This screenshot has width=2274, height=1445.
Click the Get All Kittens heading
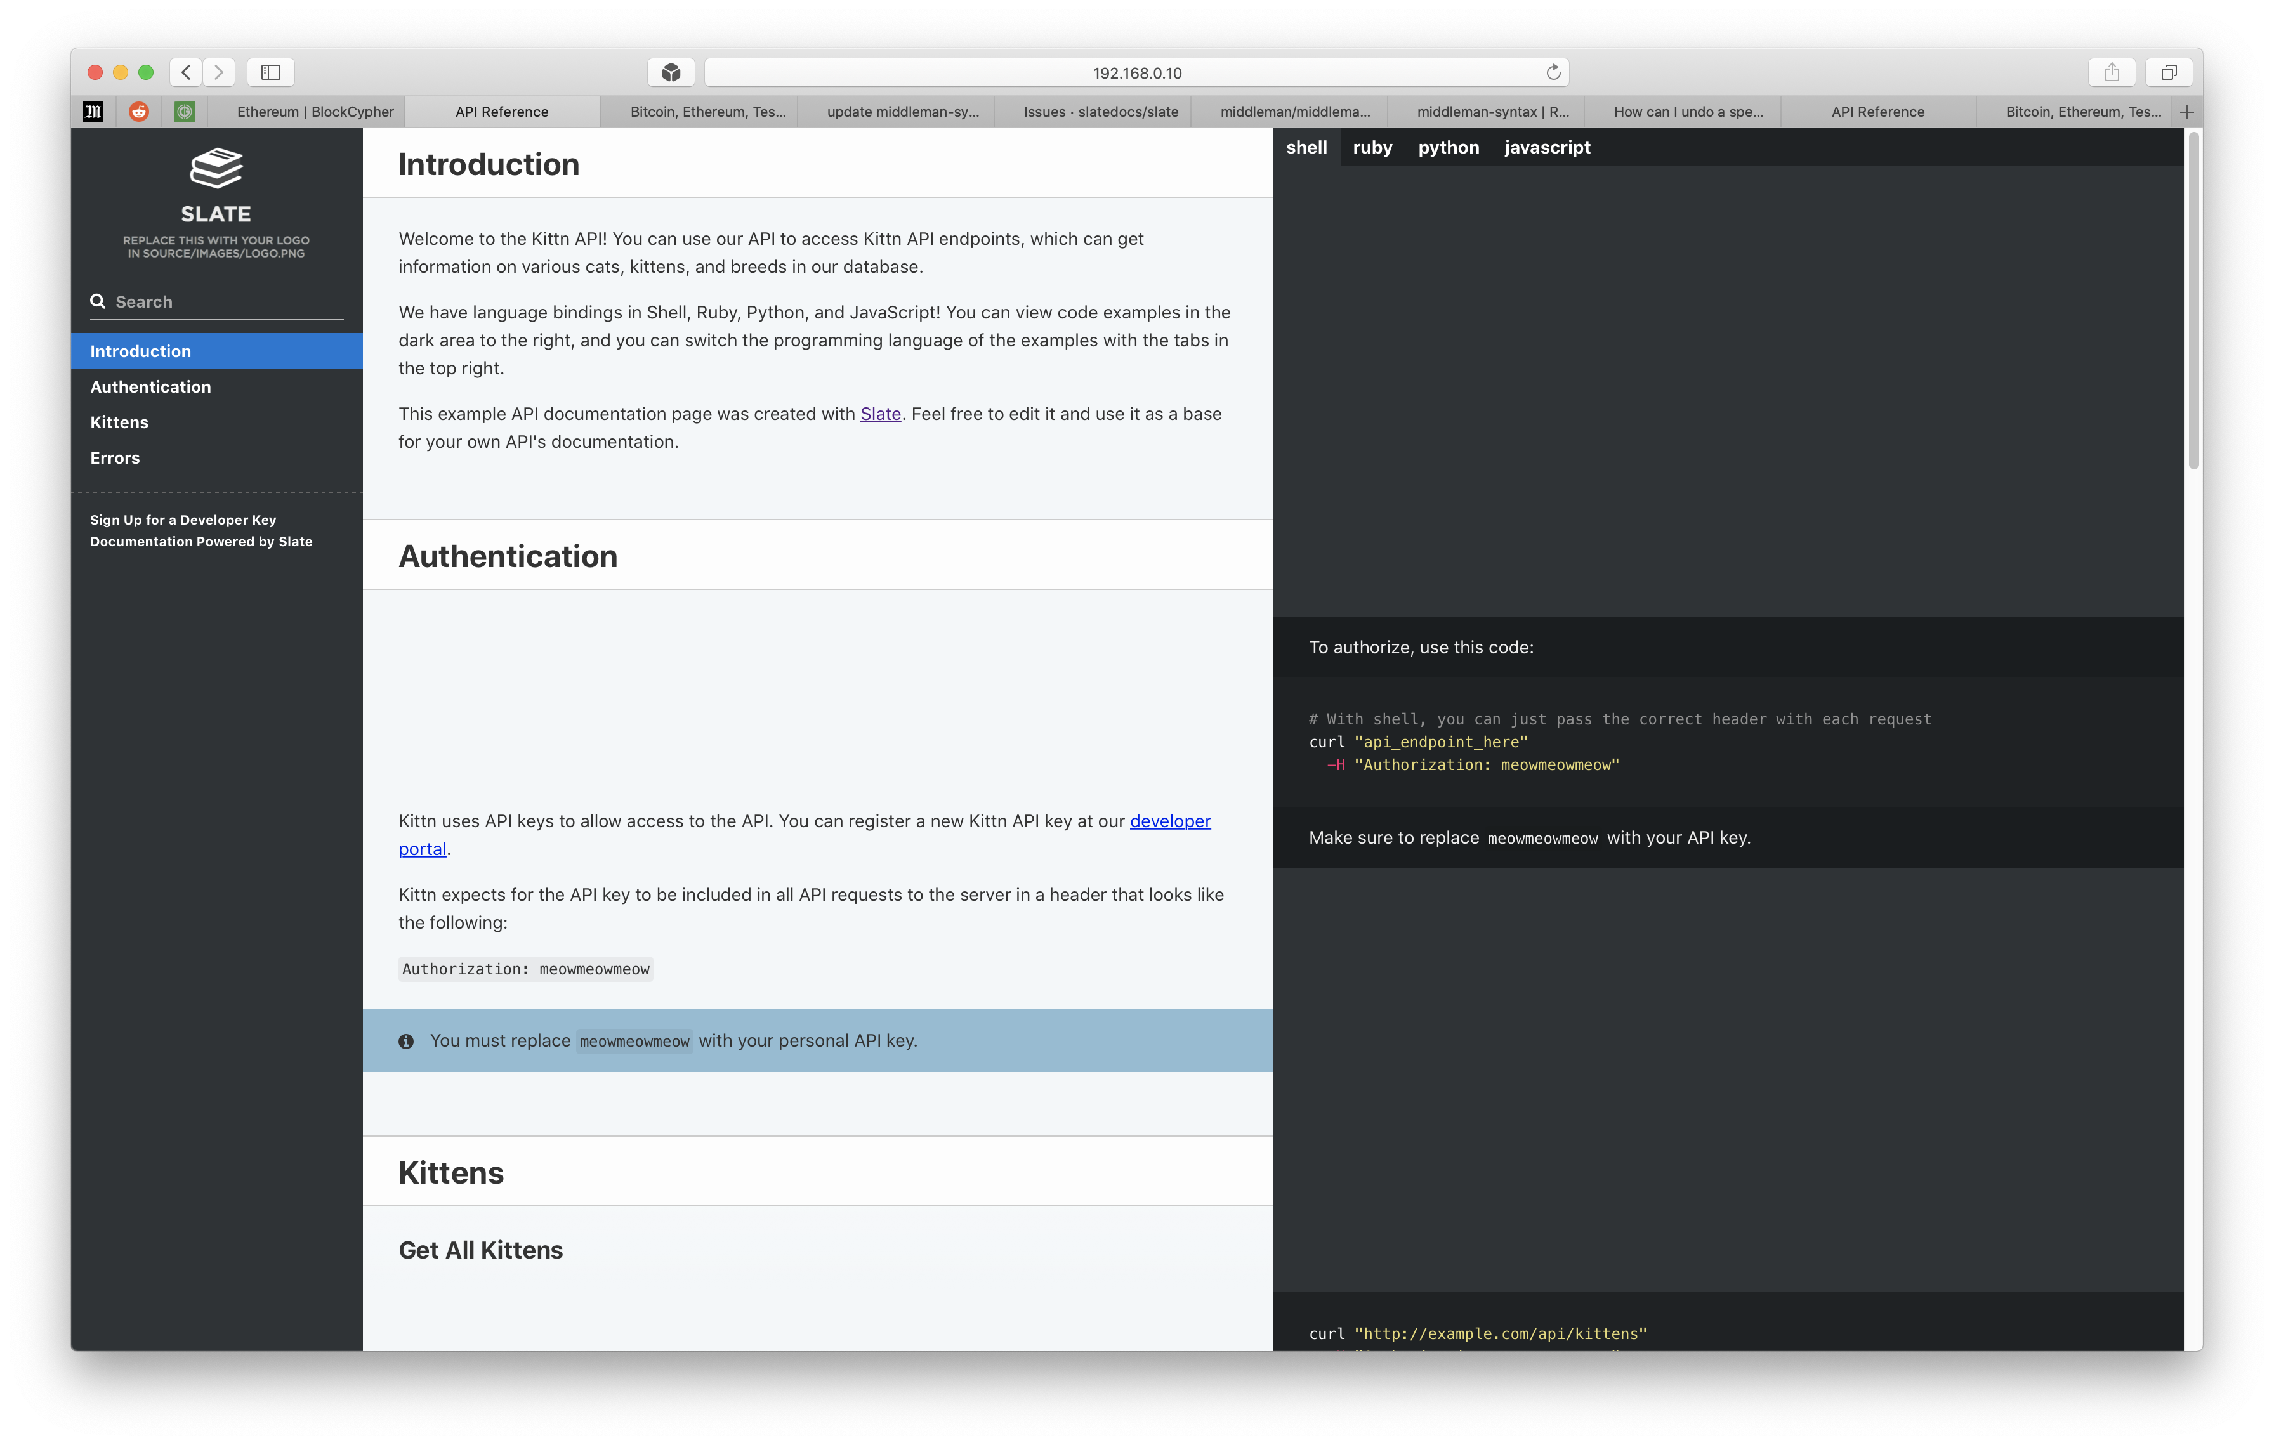point(480,1250)
